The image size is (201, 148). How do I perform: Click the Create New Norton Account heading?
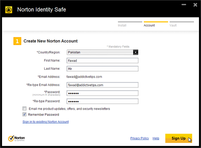(51, 41)
